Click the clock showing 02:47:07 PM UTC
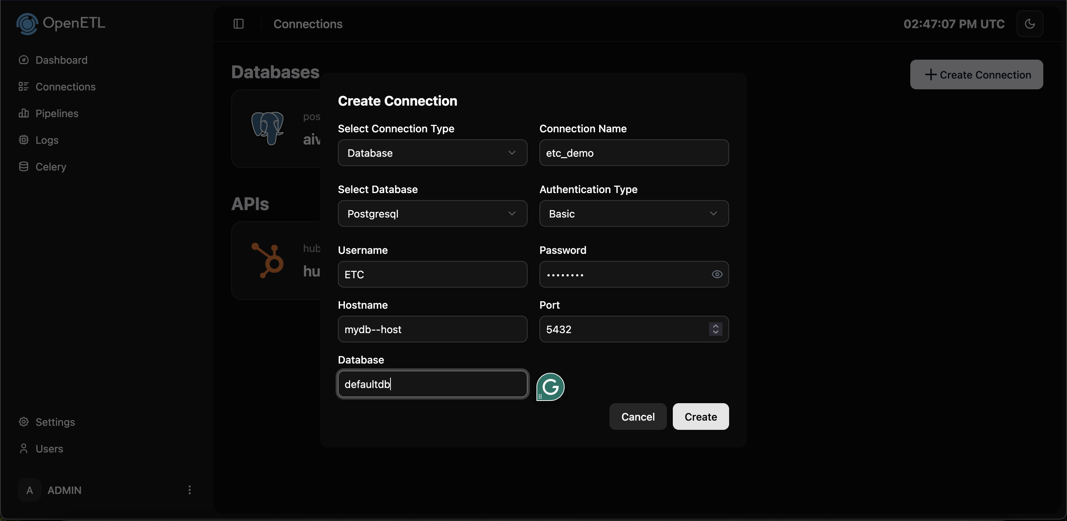This screenshot has width=1067, height=521. 954,24
